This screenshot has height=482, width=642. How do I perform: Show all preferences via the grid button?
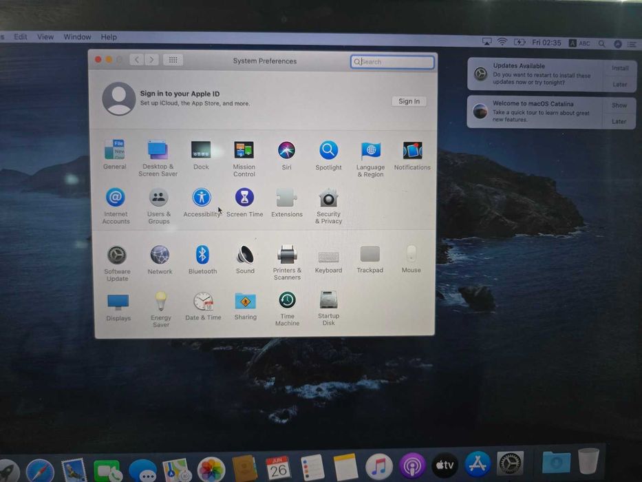(173, 60)
